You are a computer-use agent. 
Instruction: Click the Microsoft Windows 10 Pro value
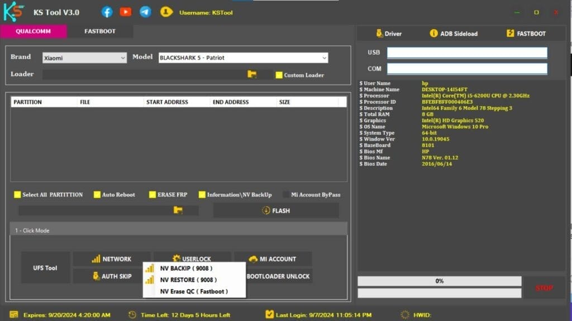click(x=455, y=127)
